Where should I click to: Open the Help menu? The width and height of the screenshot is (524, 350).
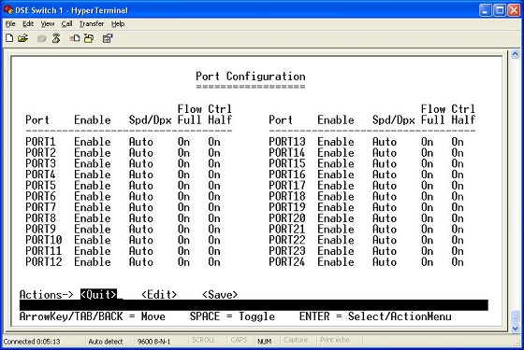pyautogui.click(x=118, y=24)
